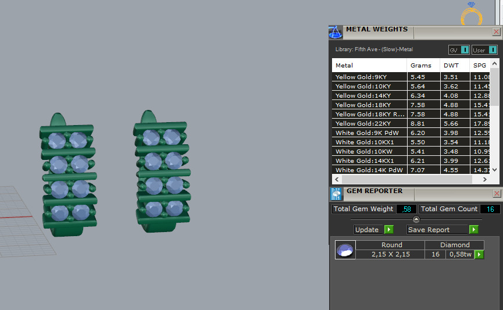Sort by the DWT column header

[455, 66]
